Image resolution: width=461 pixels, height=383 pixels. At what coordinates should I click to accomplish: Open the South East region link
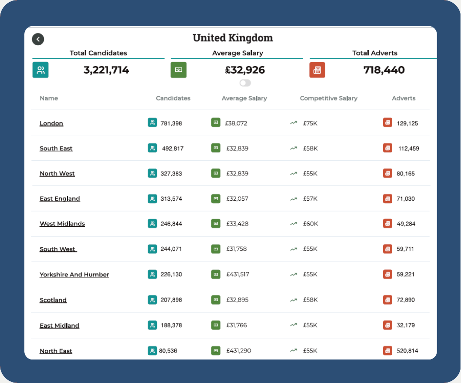(x=56, y=148)
